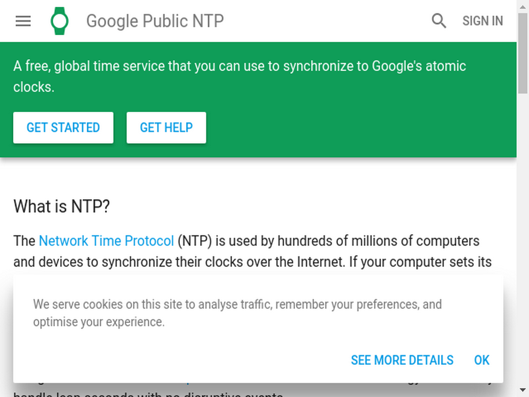Click the cut-off "handle leap seconds" line
Screen dimensions: 529x397
click(x=148, y=394)
